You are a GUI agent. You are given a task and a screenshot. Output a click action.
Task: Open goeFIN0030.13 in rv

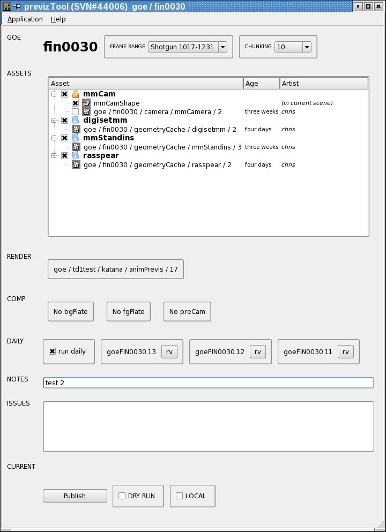click(169, 351)
